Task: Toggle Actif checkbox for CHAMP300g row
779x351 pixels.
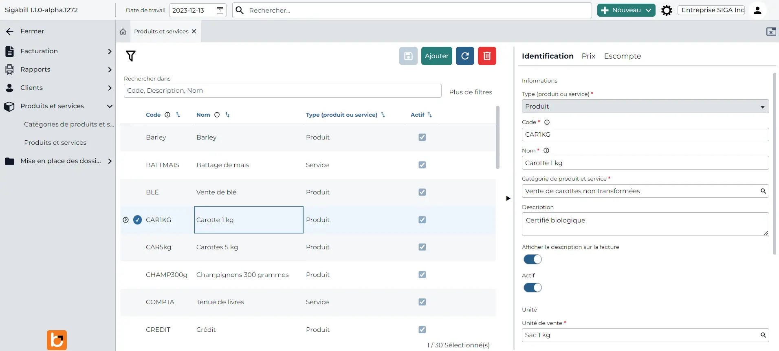Action: click(422, 275)
